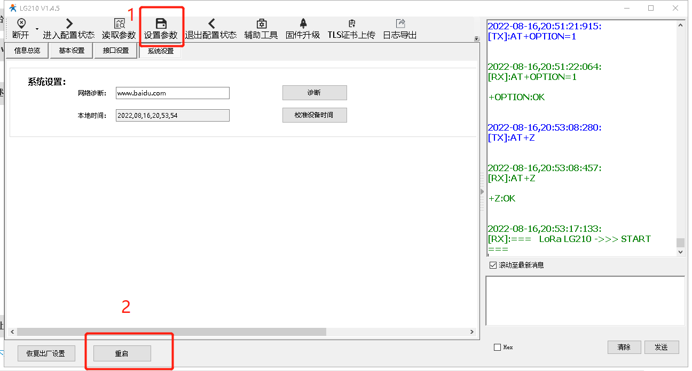Switch to the 接口设置 tab
The image size is (692, 371).
[x=116, y=51]
